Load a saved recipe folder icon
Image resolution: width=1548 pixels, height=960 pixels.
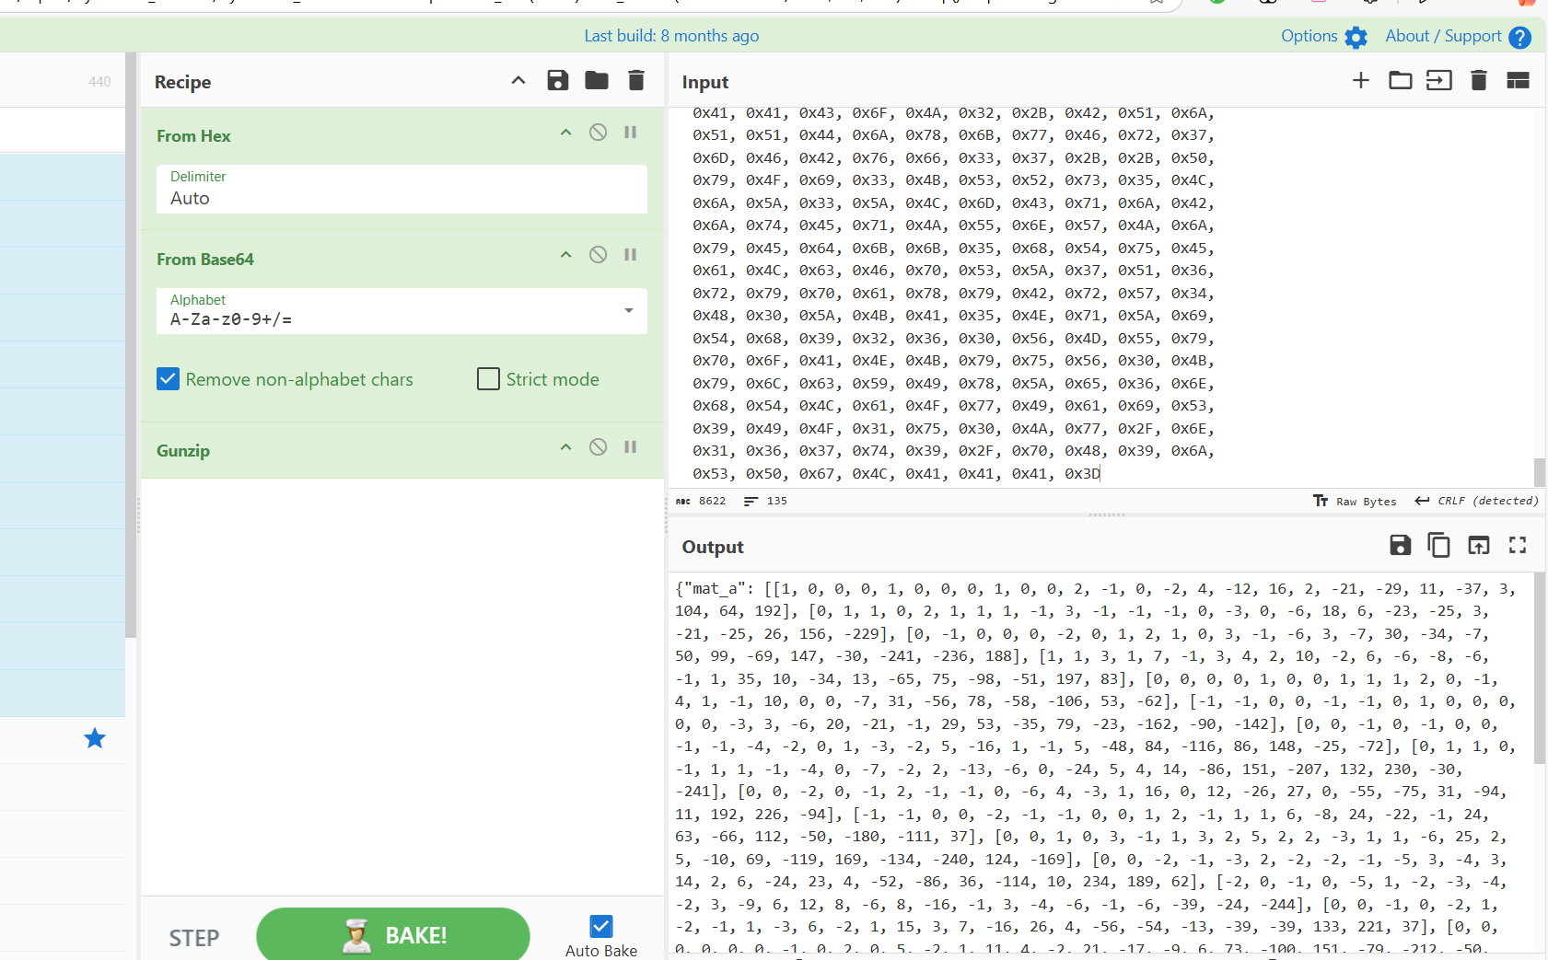click(597, 81)
